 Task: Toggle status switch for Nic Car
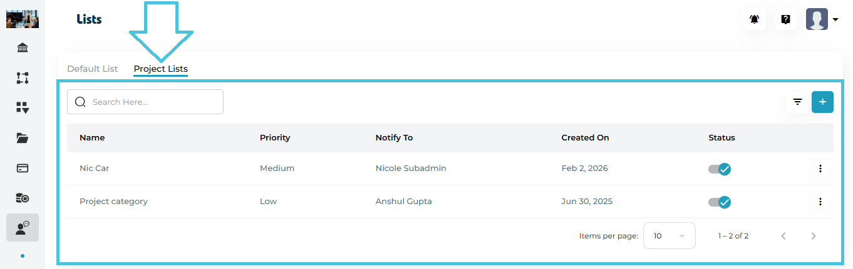720,169
